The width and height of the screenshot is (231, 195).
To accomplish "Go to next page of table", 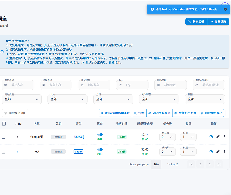I will click(210, 164).
